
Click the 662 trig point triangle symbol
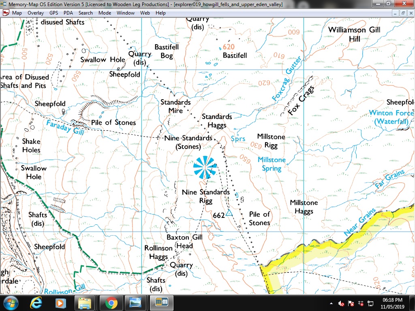tap(229, 213)
